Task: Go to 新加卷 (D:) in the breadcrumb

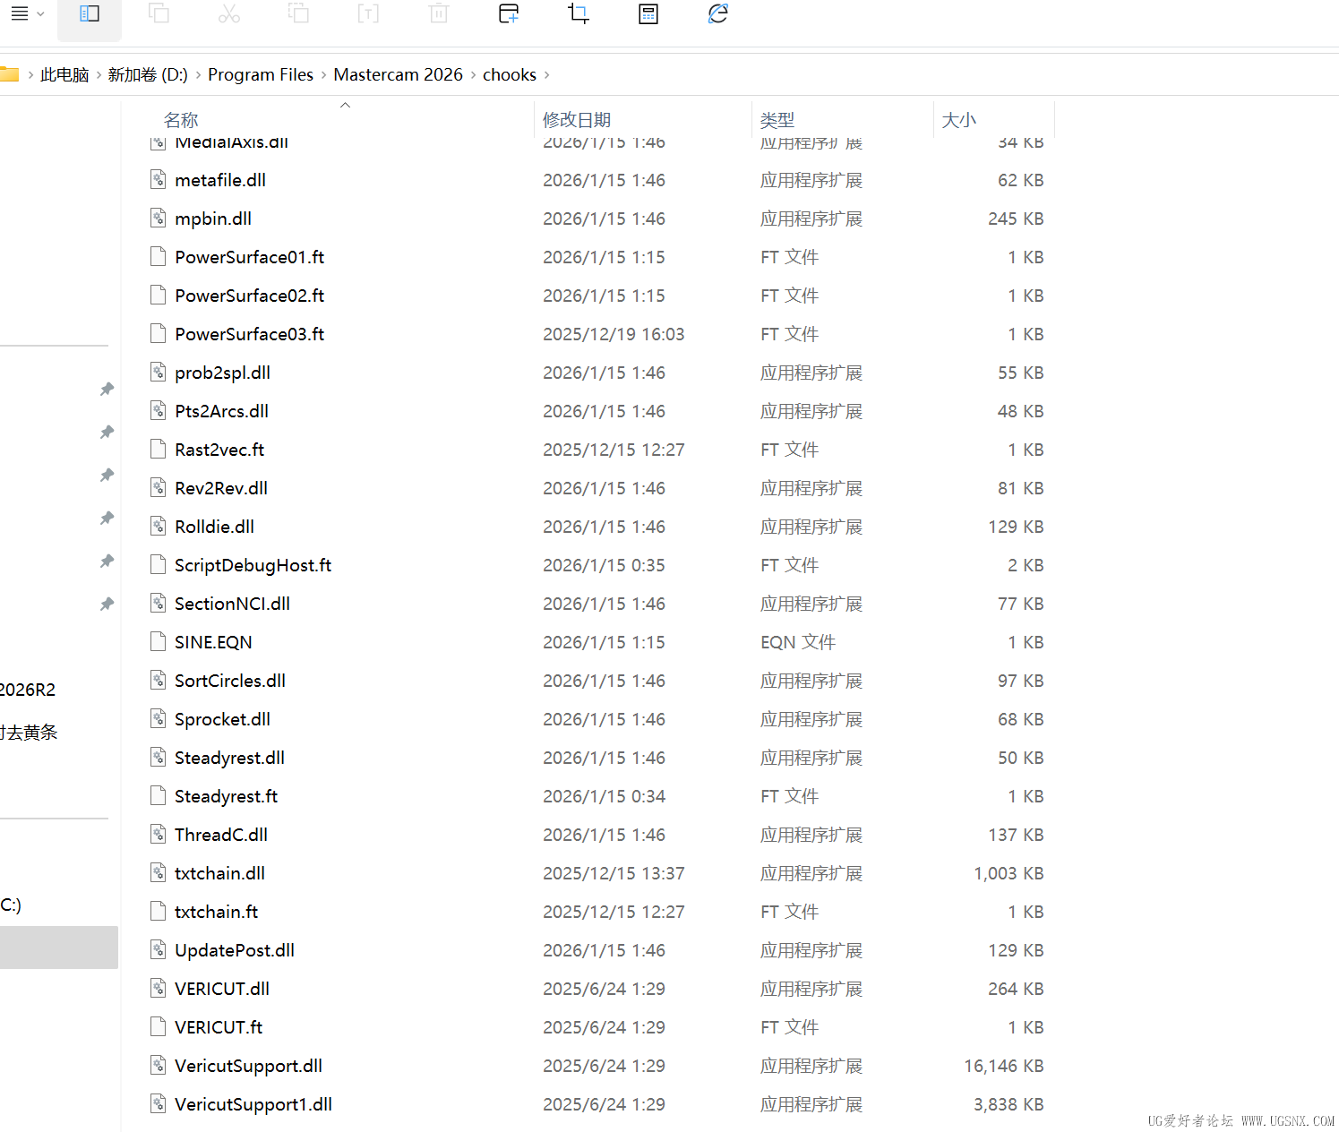Action: (x=148, y=75)
